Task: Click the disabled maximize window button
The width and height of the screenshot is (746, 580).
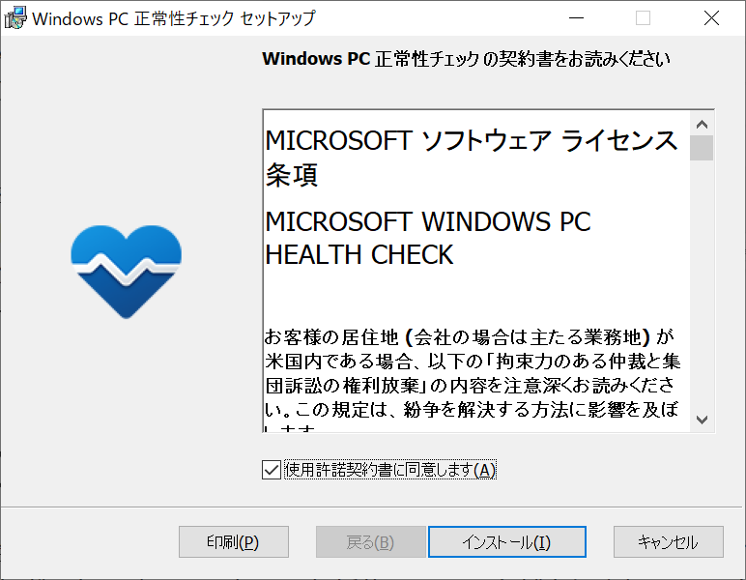Action: pos(644,18)
